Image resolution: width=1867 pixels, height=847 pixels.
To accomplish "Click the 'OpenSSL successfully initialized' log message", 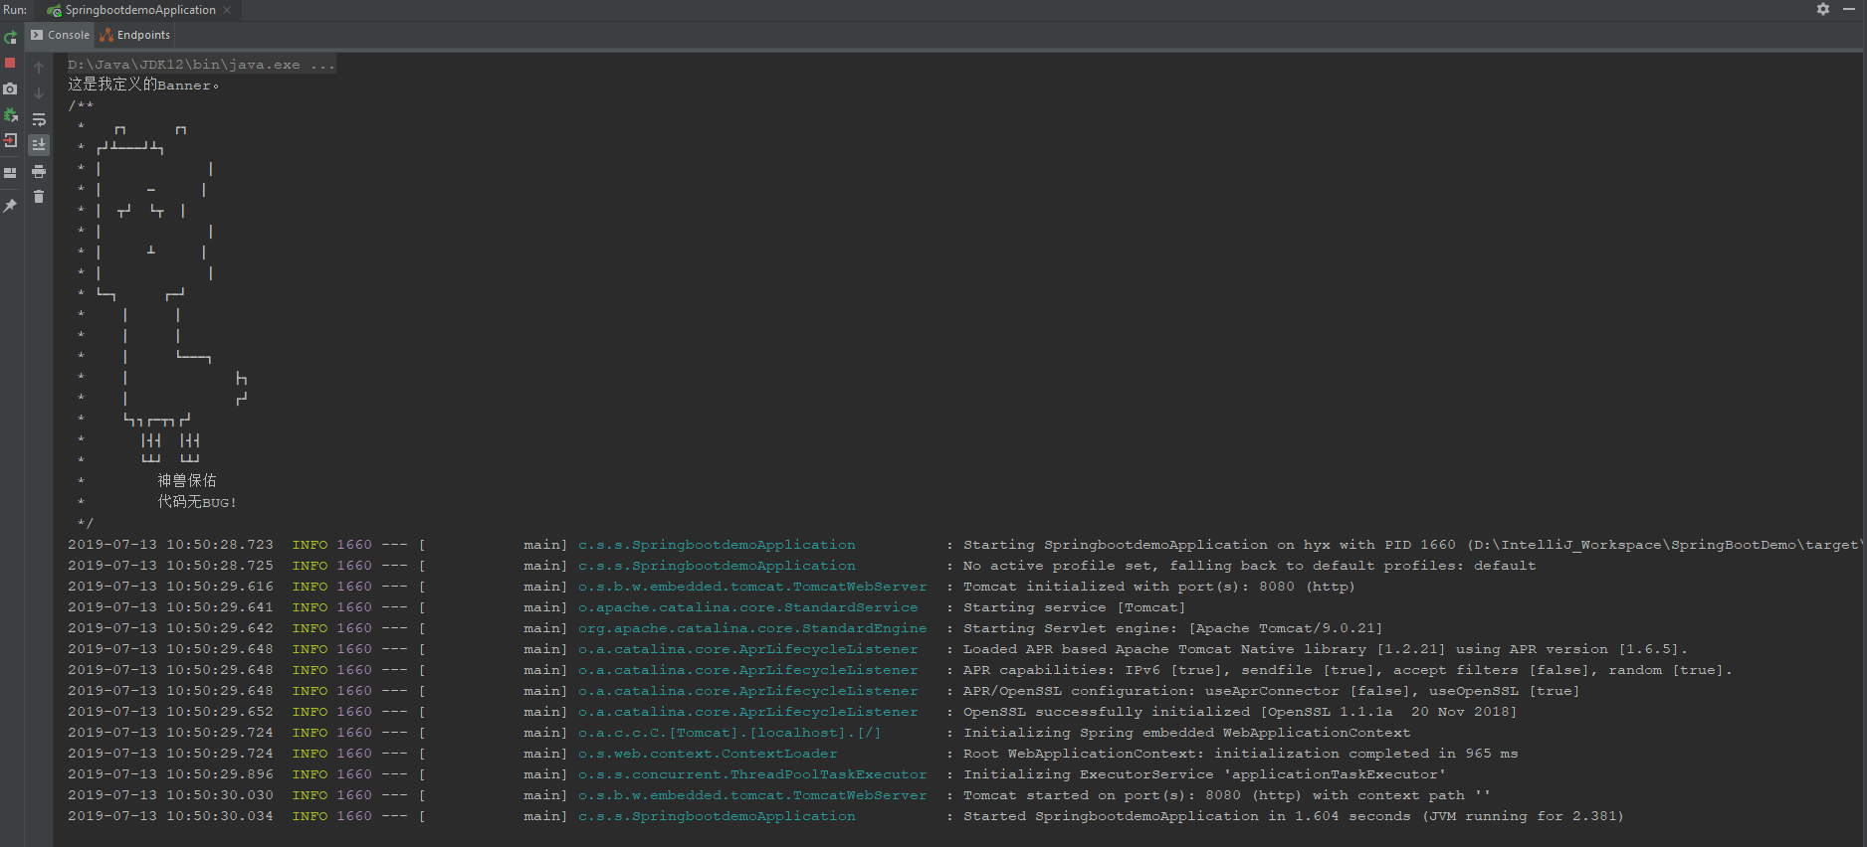I will point(1240,712).
